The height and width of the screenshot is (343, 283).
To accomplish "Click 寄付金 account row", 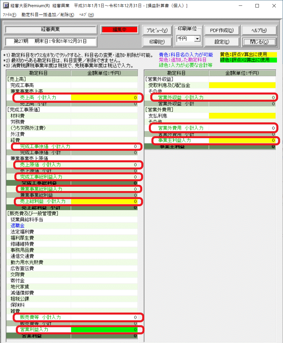I will (72, 281).
